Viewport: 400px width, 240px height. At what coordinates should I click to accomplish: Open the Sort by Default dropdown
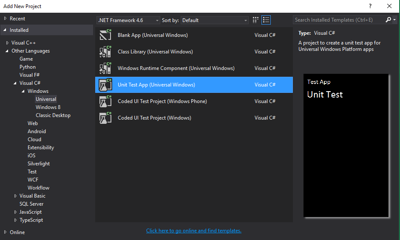(215, 20)
